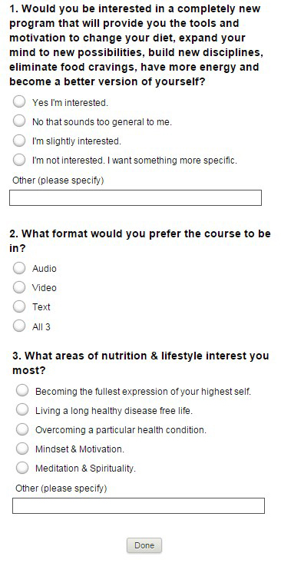
Task: Pick the "Mindset & Motivation" option
Action: (22, 449)
